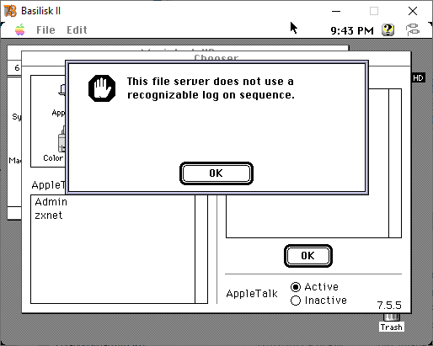Click the Basilisk II app logo
The width and height of the screenshot is (433, 346).
(10, 11)
